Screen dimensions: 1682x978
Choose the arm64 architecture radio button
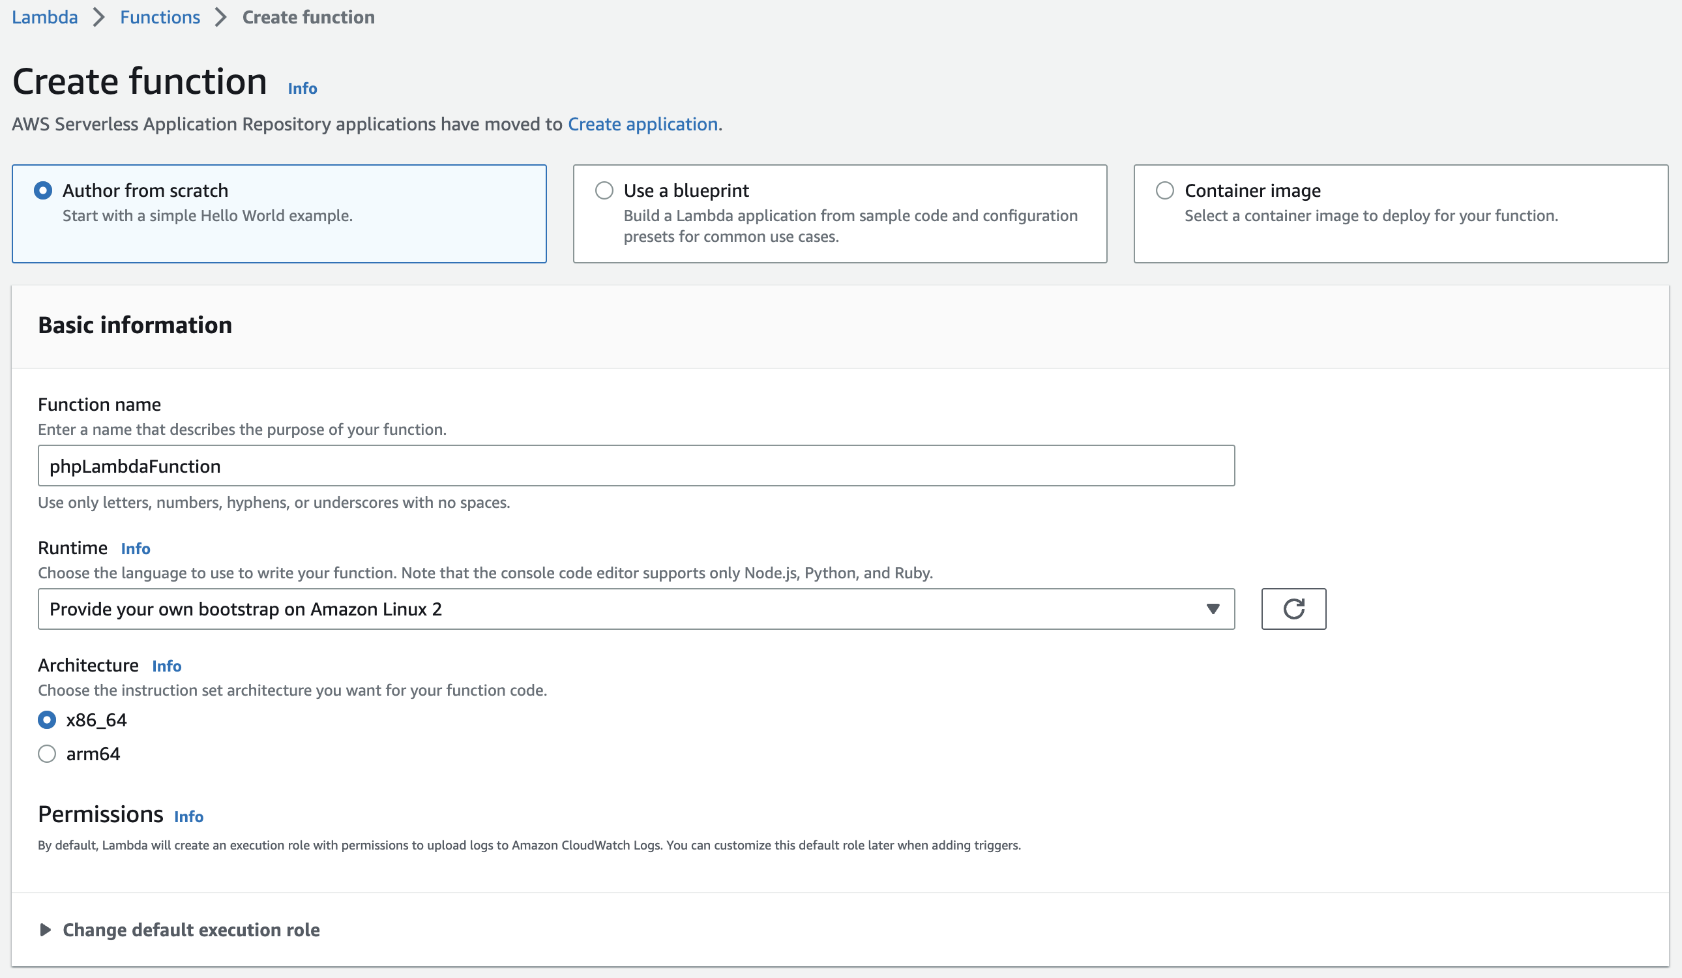[x=47, y=754]
